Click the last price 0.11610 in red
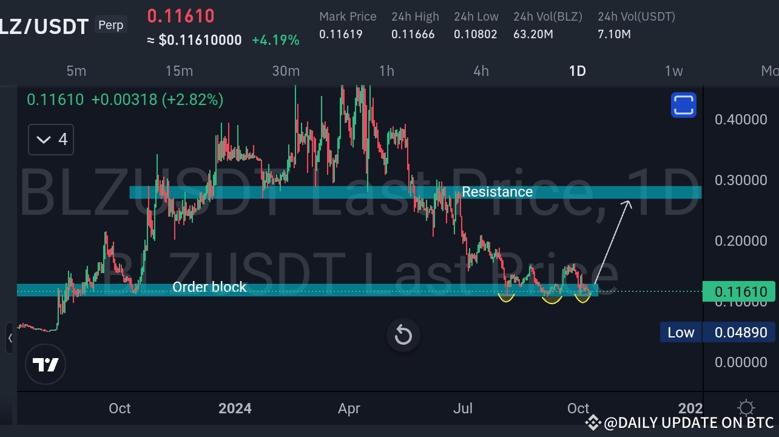779x437 pixels. click(x=181, y=15)
